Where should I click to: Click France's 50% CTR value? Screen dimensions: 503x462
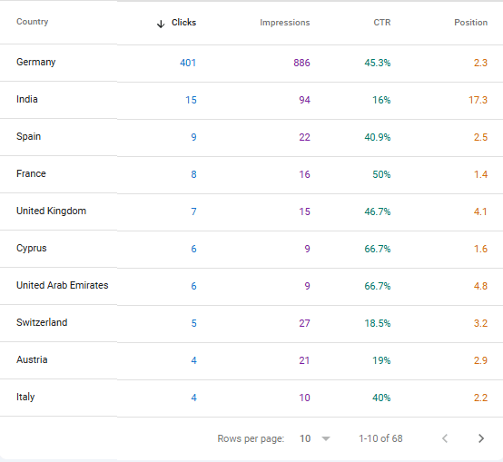tap(381, 174)
